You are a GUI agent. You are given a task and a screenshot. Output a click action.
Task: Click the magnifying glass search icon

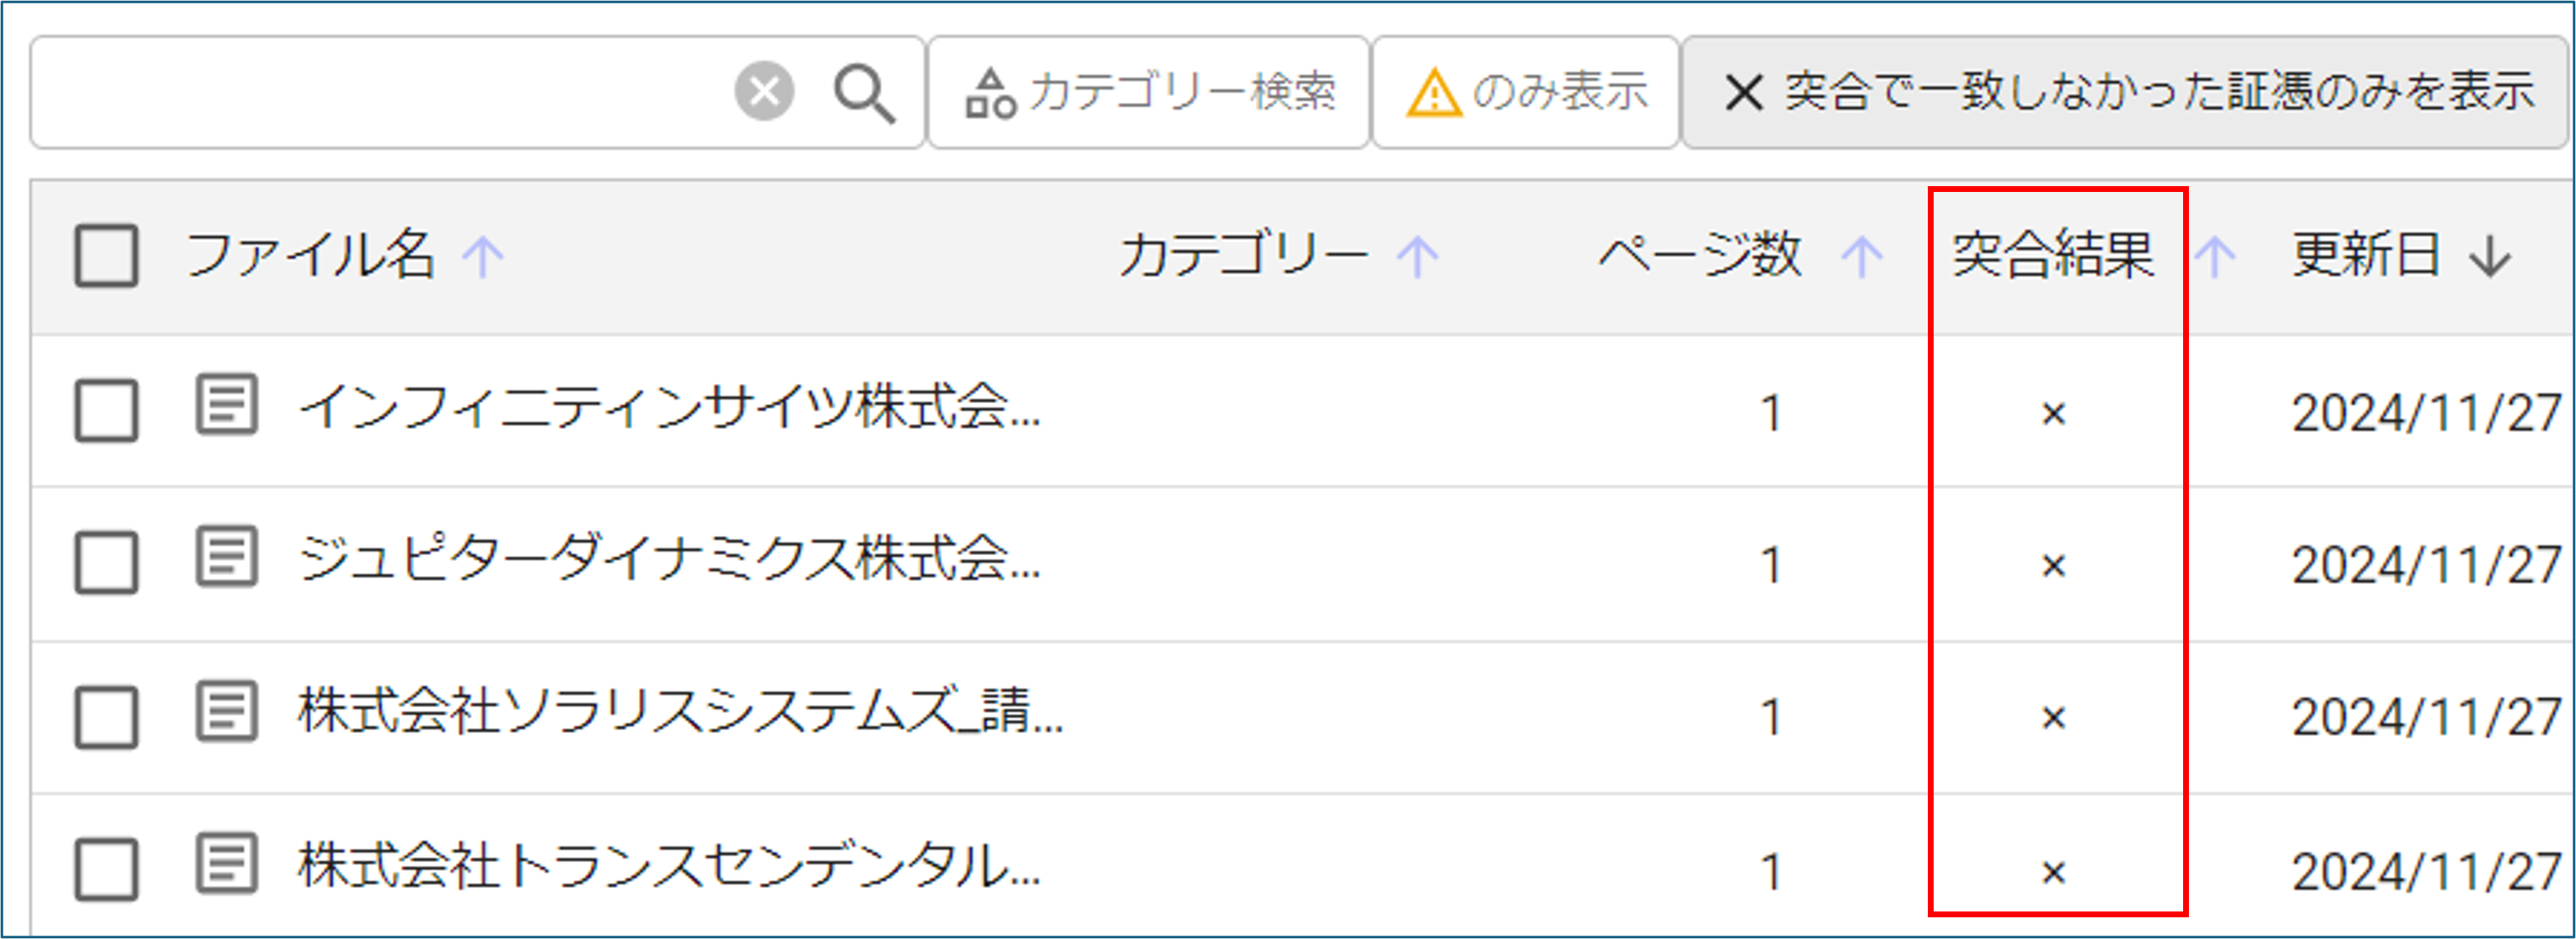864,93
